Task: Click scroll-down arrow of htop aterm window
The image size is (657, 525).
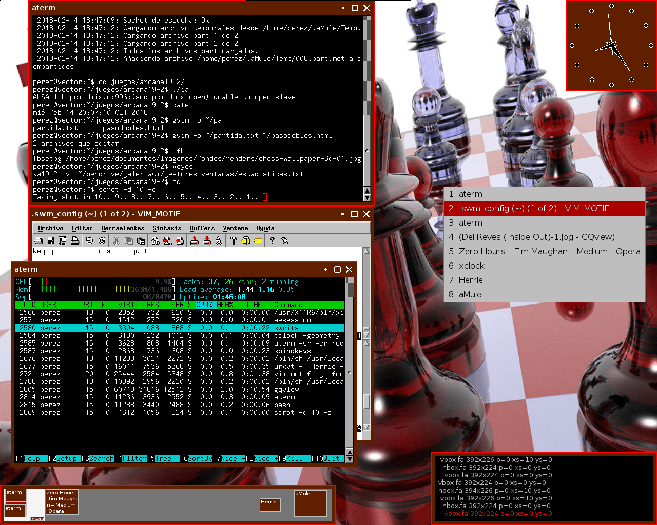Action: (x=350, y=459)
